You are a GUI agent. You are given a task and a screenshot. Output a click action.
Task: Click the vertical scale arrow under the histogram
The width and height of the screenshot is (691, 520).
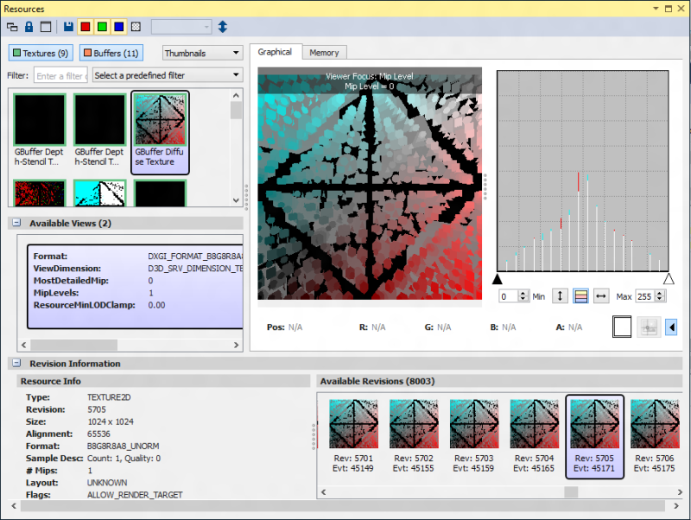coord(560,296)
